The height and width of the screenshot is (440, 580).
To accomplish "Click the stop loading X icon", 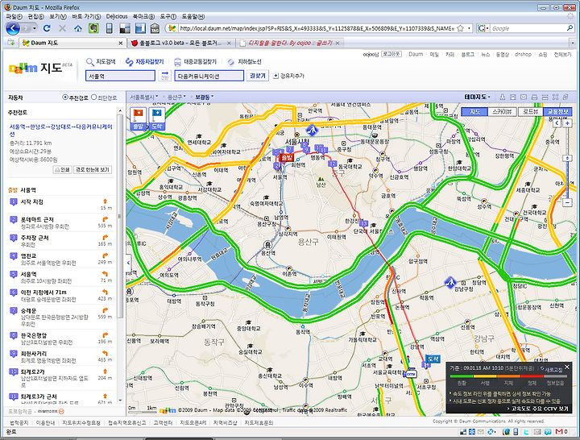I will point(62,28).
